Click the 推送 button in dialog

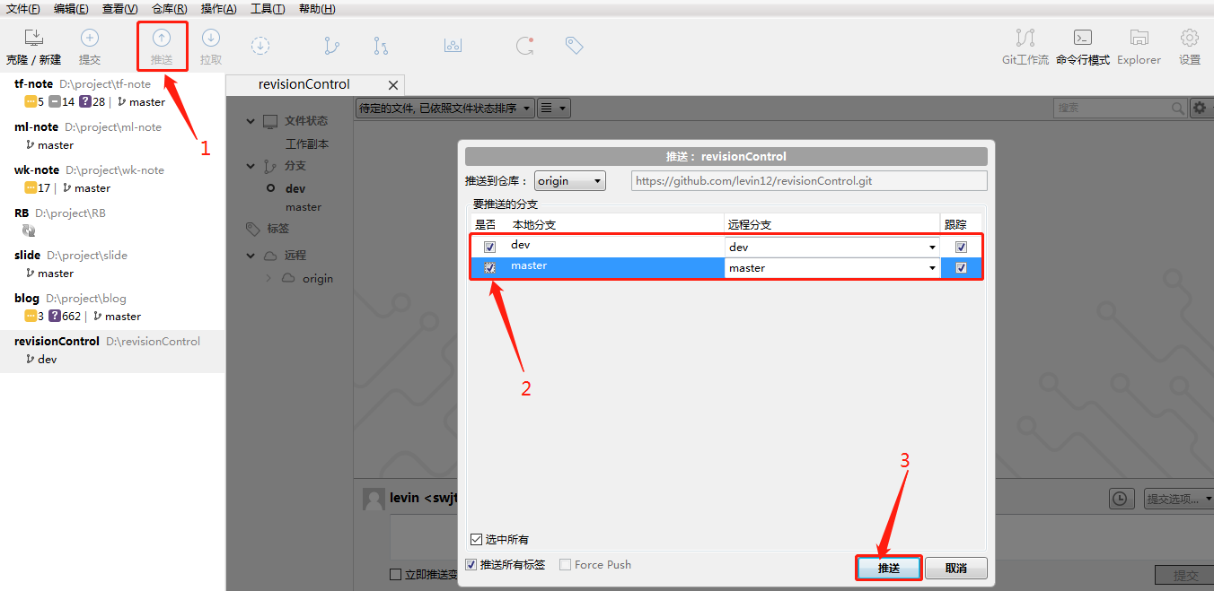pos(888,569)
